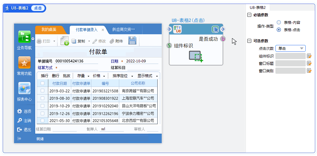Open 常用功能 star folder icon
Viewport: 317px width, 156px height.
[x=24, y=63]
